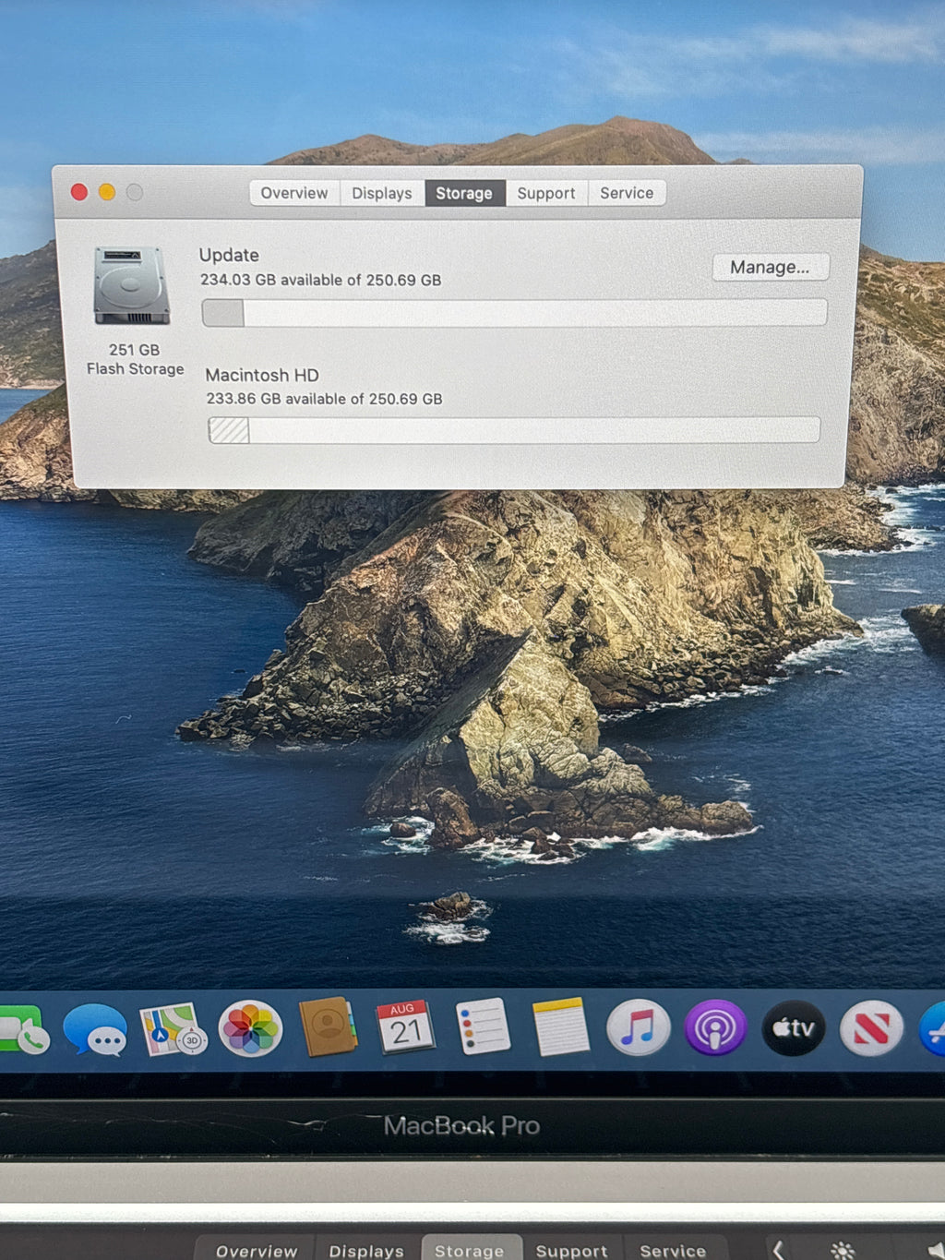
Task: Close the About This Mac window
Action: 79,192
